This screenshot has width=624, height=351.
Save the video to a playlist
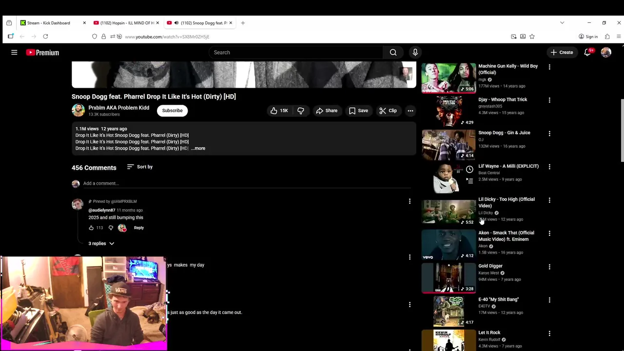tap(358, 111)
